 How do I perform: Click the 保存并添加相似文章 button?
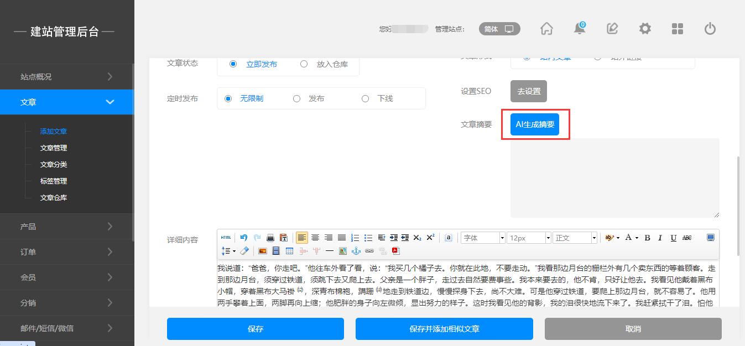444,329
